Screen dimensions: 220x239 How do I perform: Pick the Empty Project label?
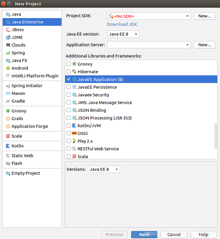[x=26, y=173]
